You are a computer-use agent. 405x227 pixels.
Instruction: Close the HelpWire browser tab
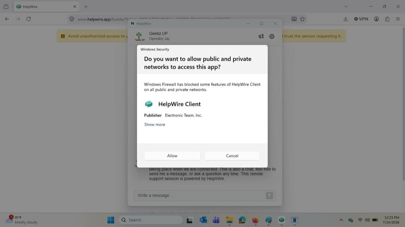(75, 7)
